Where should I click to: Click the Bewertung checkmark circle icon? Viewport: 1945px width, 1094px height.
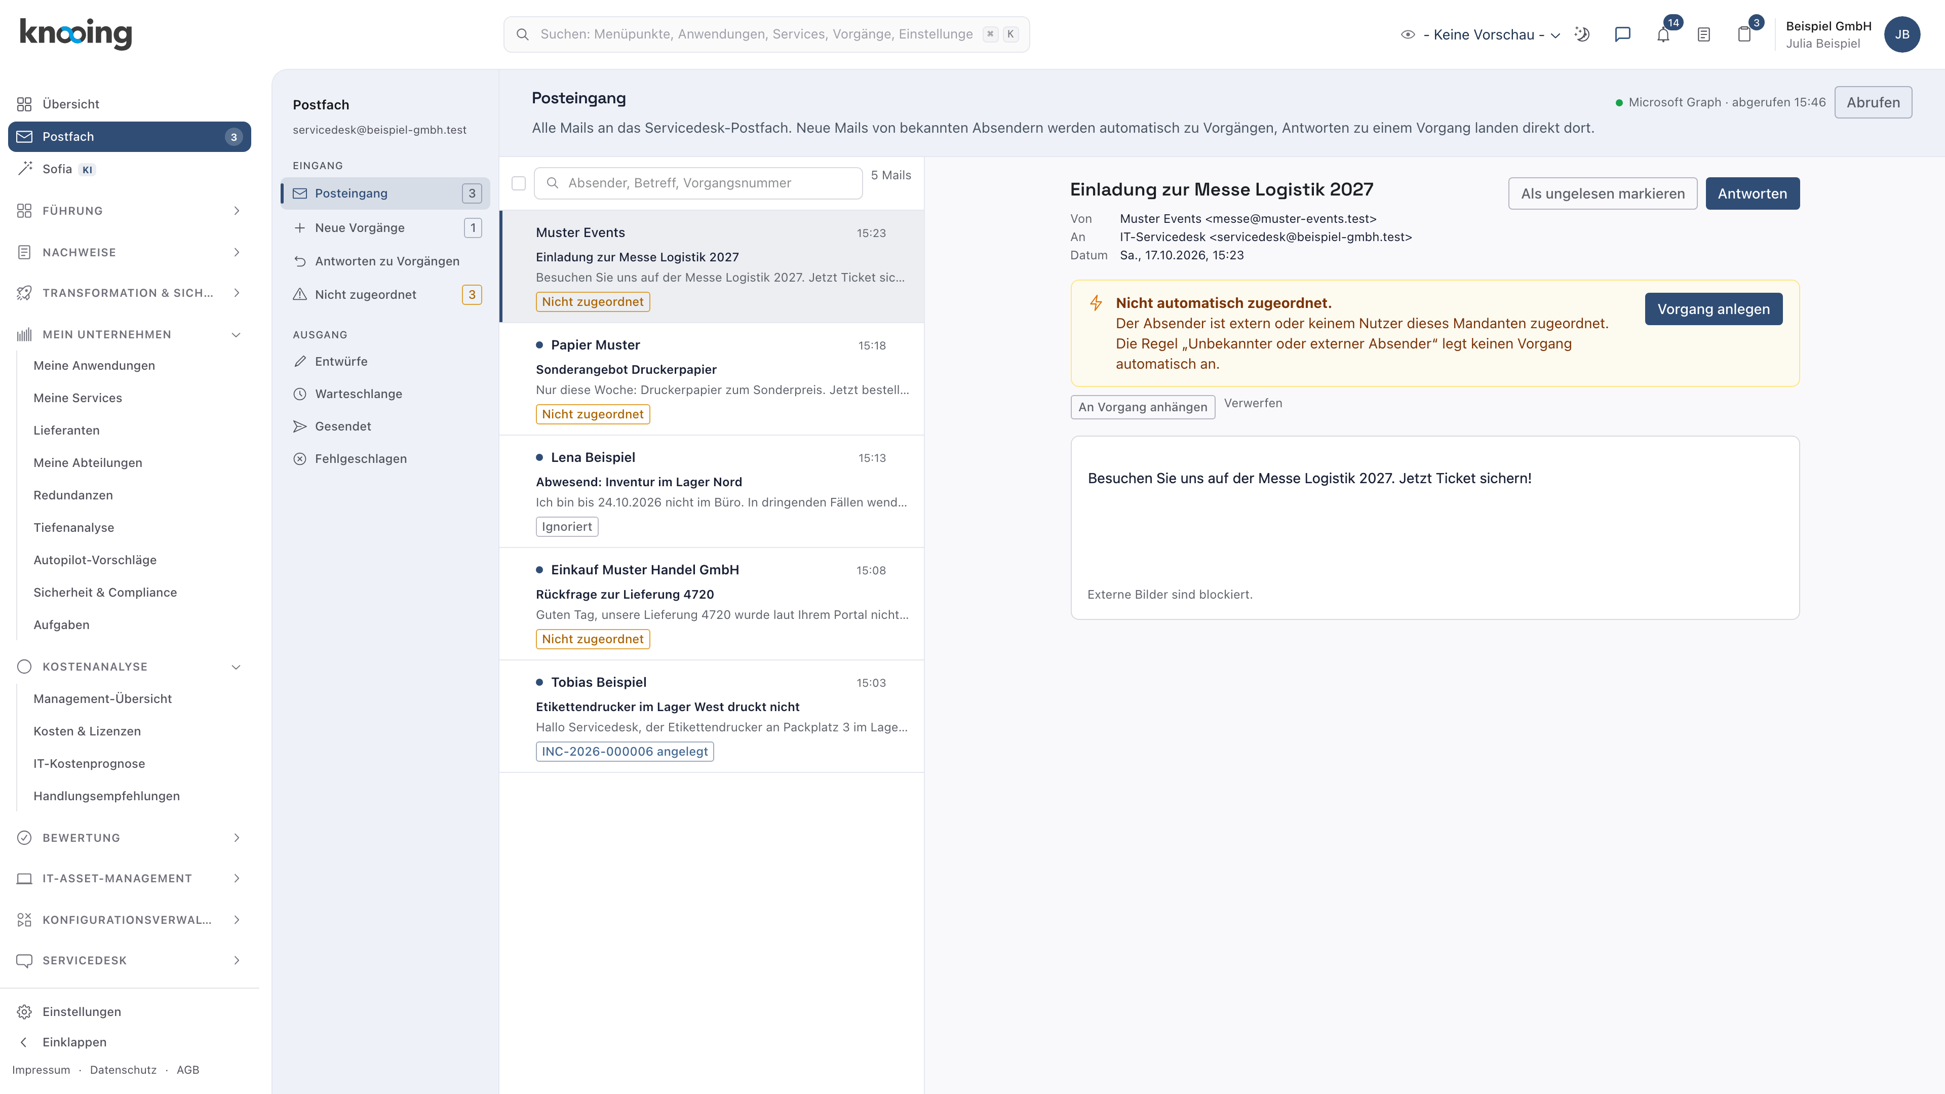24,837
